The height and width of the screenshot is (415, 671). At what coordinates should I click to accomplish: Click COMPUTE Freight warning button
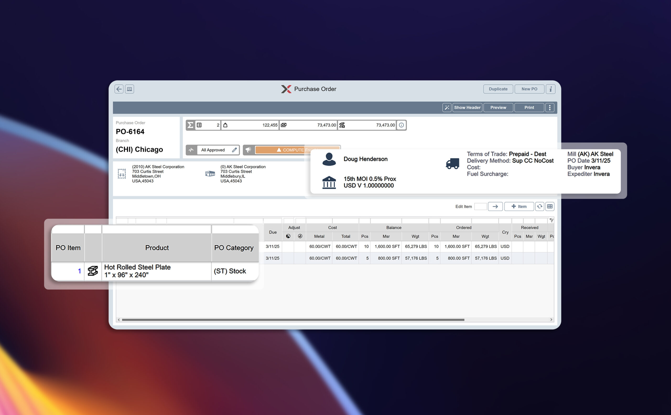click(x=297, y=150)
